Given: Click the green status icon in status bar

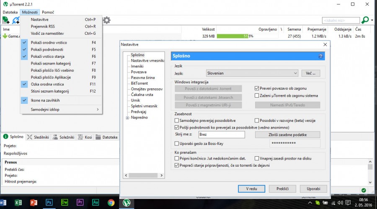Looking at the screenshot, I should [363, 190].
